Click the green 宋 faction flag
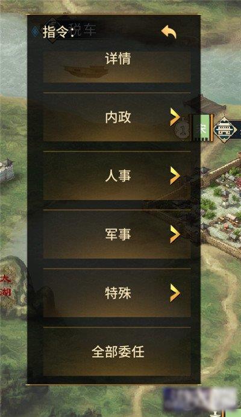The width and height of the screenshot is (241, 417). coord(203,128)
